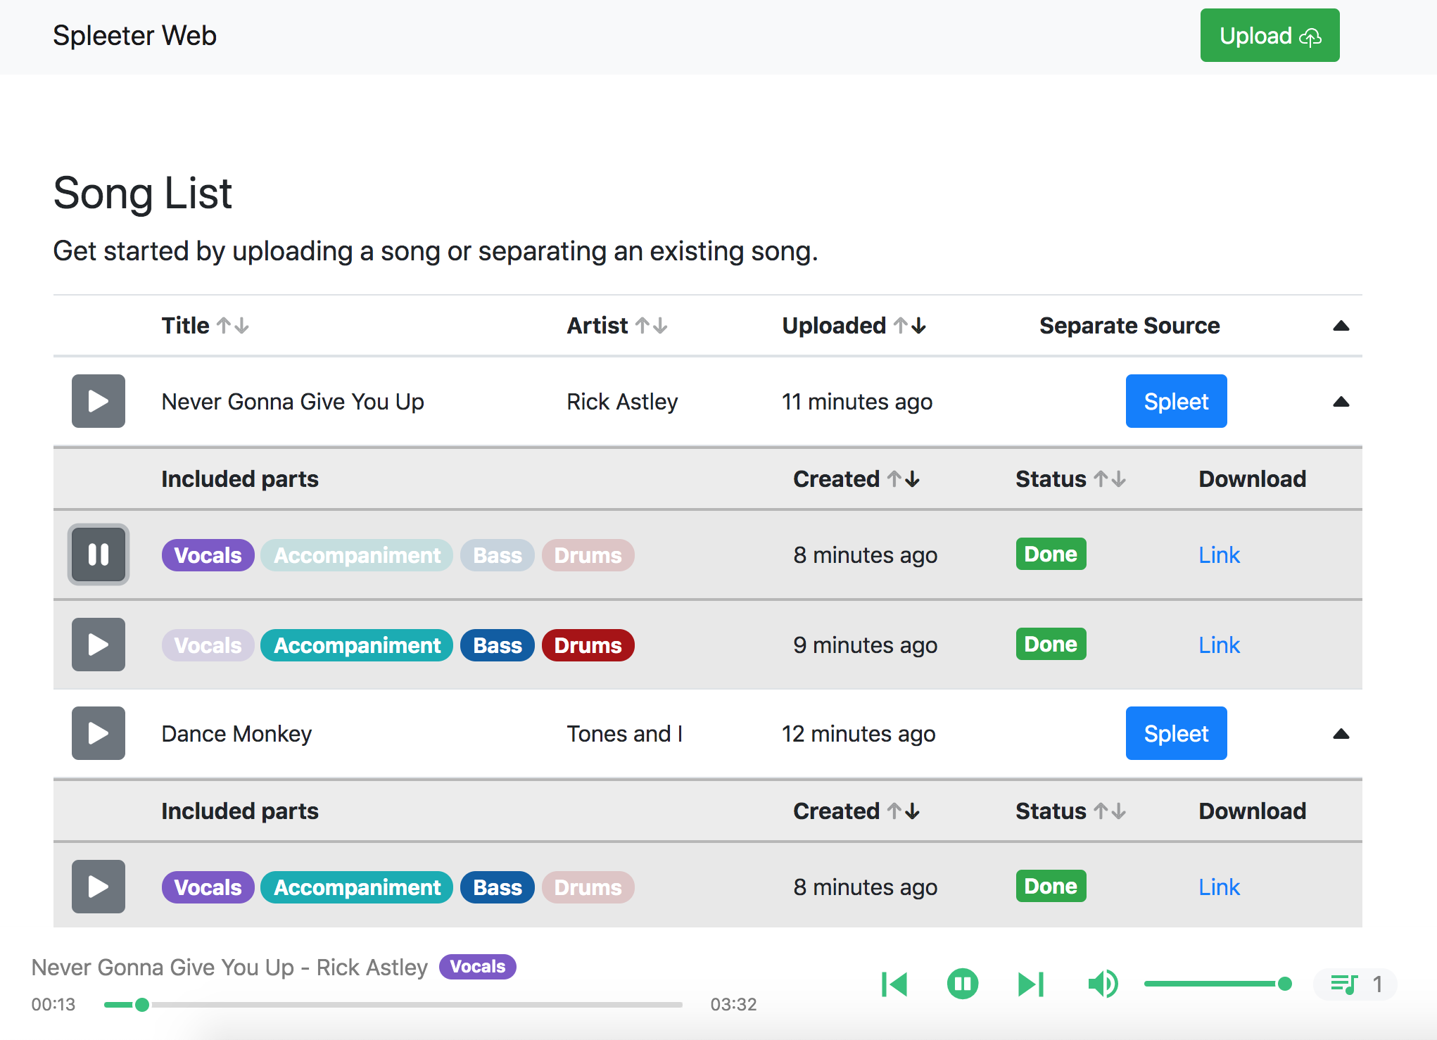Screen dimensions: 1437x1040
Task: Open the Upload button
Action: click(1269, 35)
